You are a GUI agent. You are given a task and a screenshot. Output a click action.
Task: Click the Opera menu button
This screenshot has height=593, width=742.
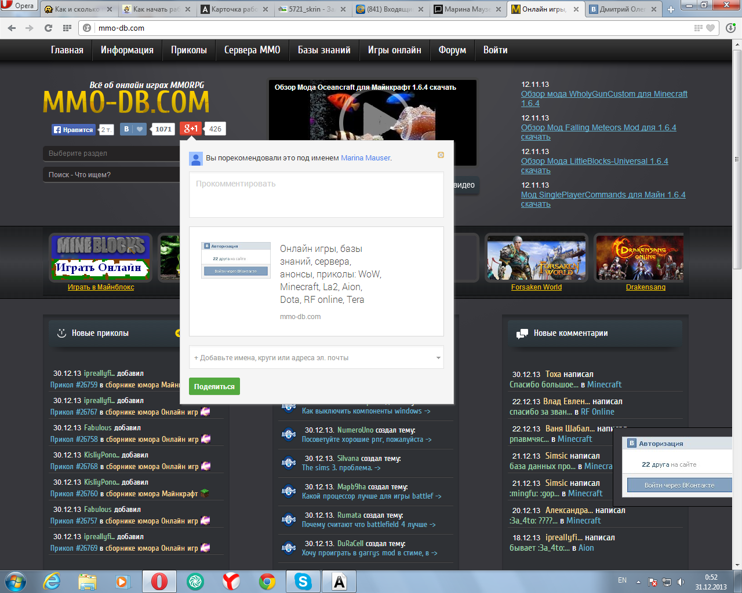19,6
